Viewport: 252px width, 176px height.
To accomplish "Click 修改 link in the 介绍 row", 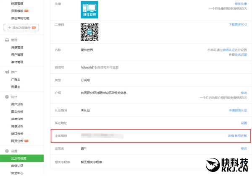I will coord(244,93).
